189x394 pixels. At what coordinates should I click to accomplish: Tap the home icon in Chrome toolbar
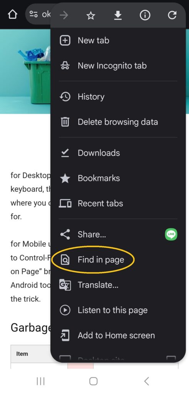click(x=13, y=15)
